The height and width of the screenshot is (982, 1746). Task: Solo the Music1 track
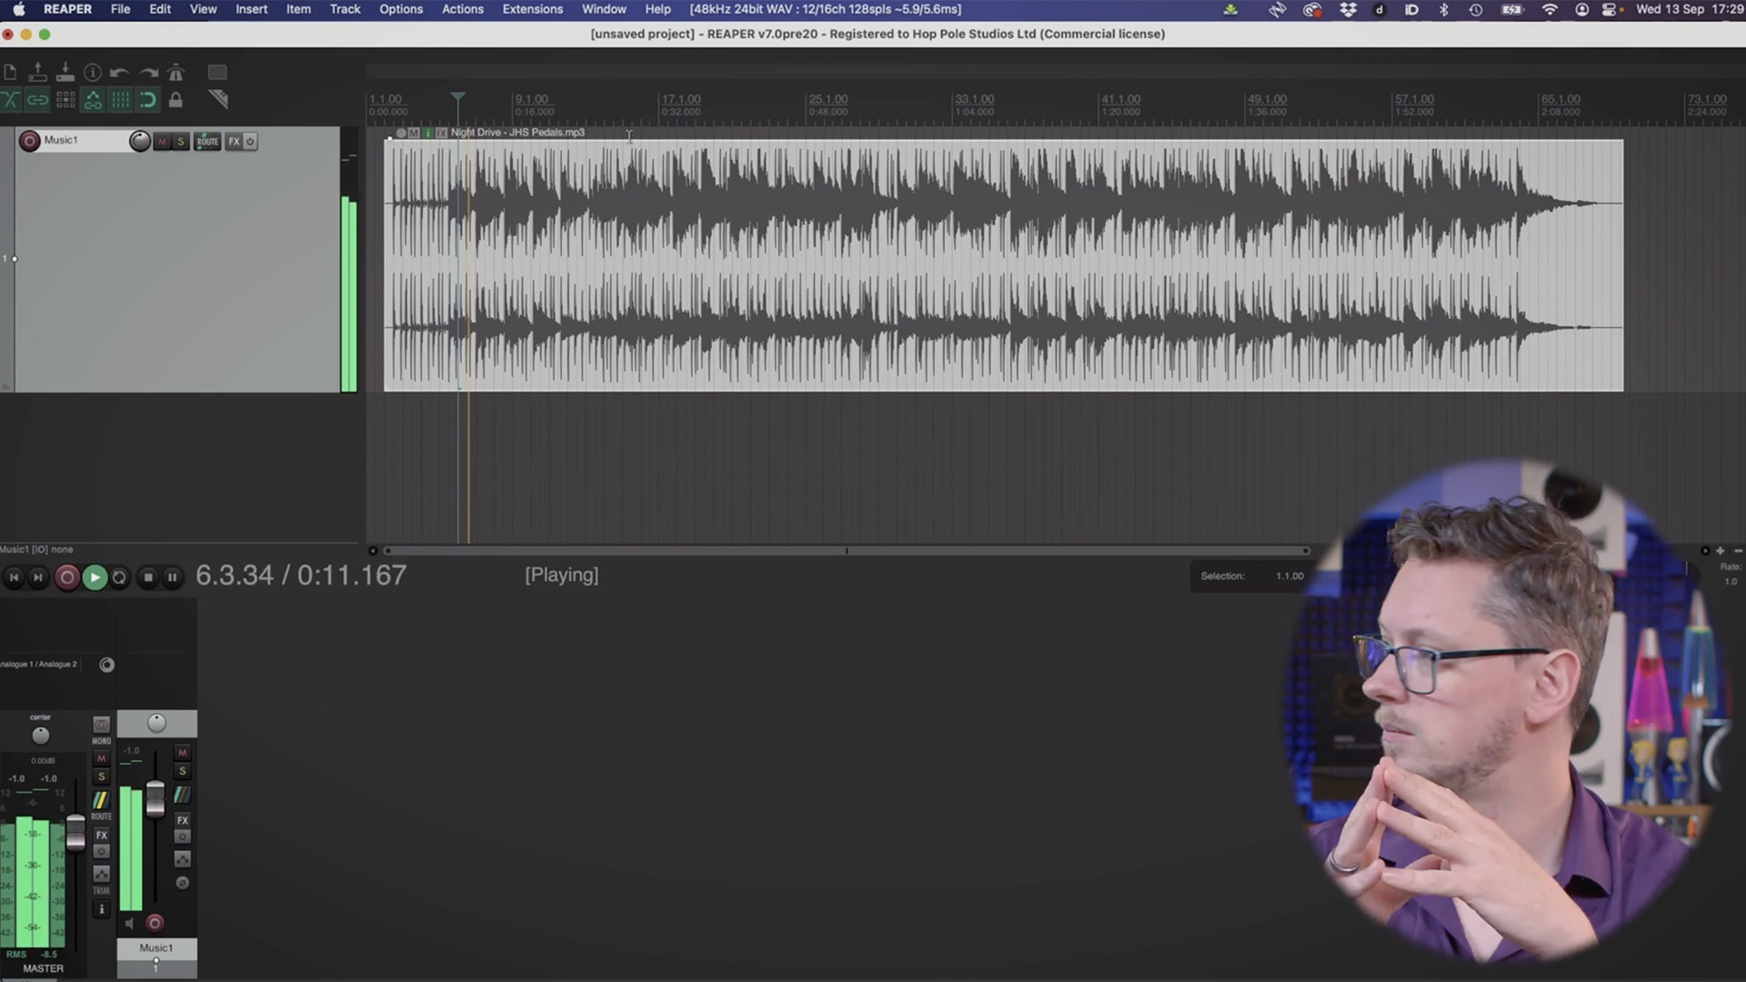tap(180, 141)
